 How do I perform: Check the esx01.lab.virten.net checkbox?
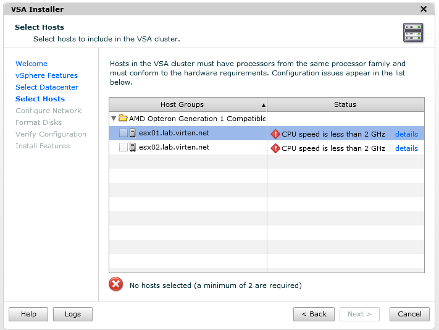[x=123, y=133]
